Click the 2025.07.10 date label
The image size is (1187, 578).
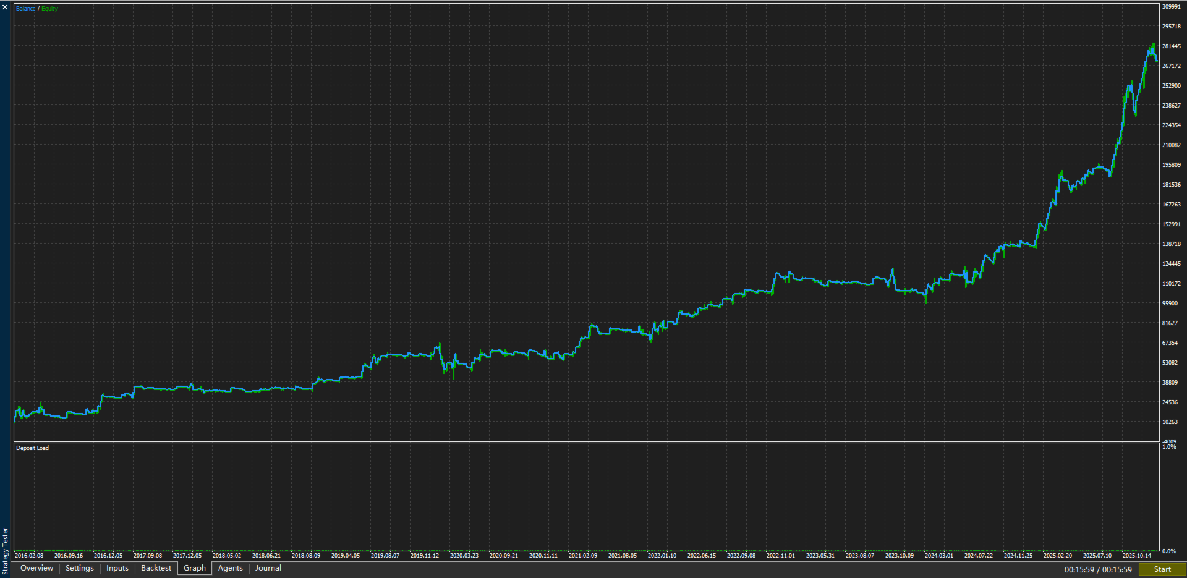(1097, 556)
